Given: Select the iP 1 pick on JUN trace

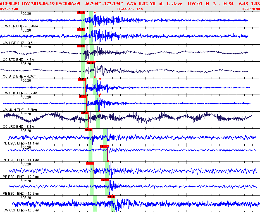Looking at the screenshot, I should point(83,96).
